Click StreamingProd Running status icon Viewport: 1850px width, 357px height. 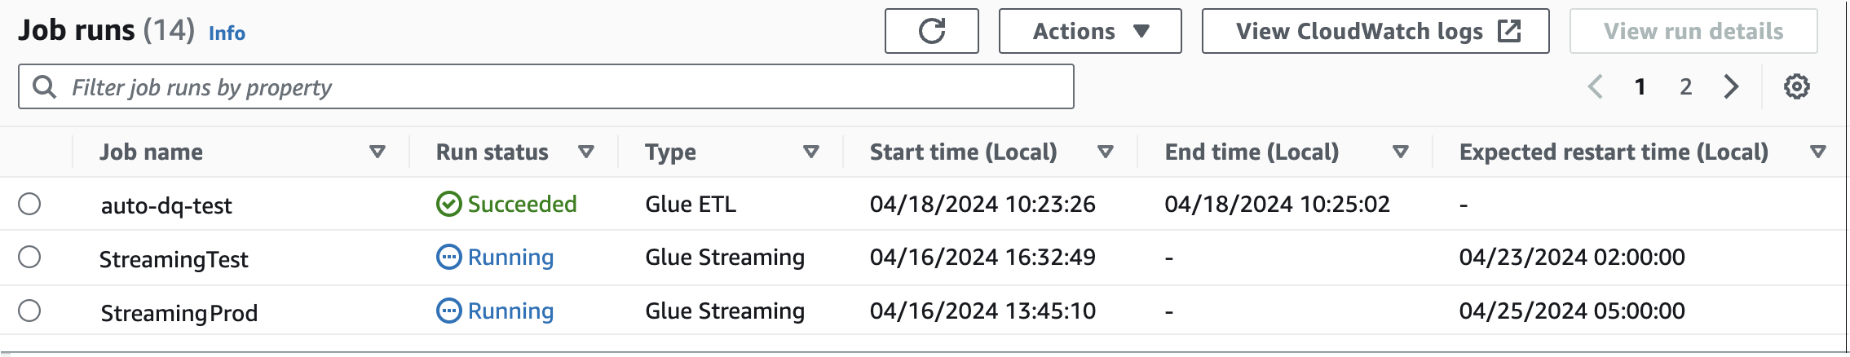[x=448, y=311]
